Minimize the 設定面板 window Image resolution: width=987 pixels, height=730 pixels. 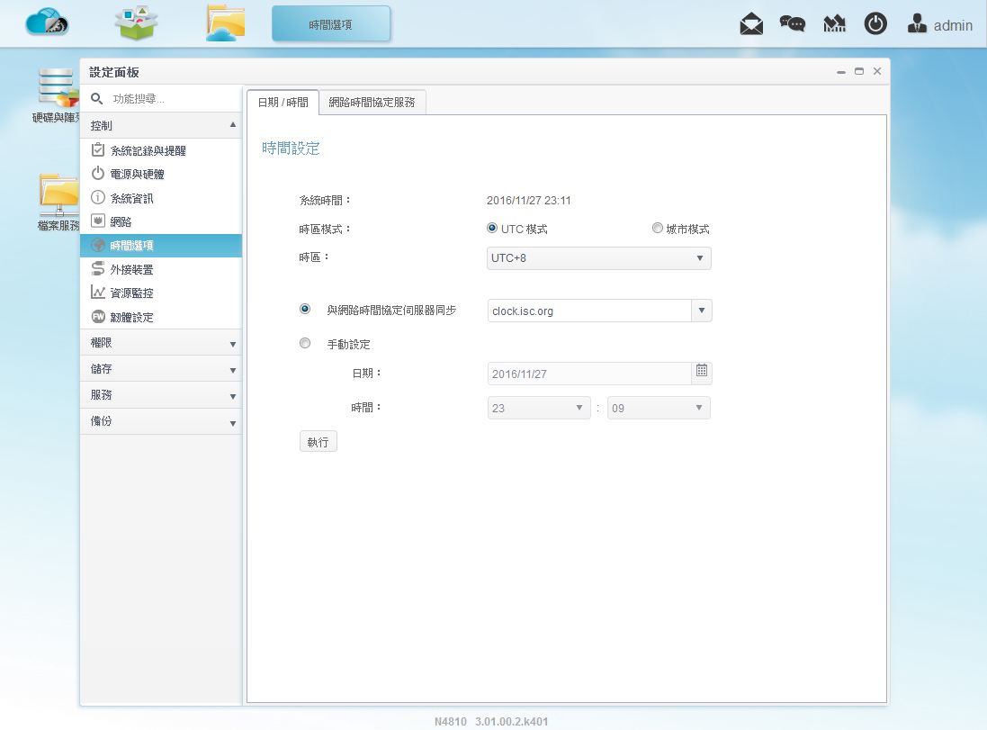click(x=841, y=72)
